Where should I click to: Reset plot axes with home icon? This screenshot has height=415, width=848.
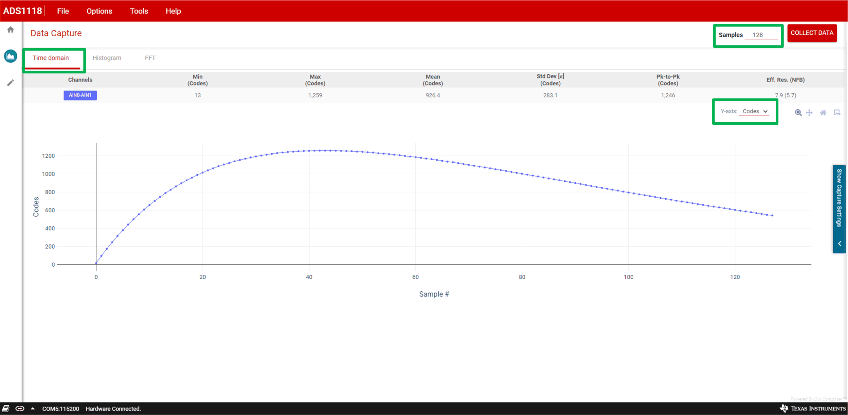pos(823,113)
